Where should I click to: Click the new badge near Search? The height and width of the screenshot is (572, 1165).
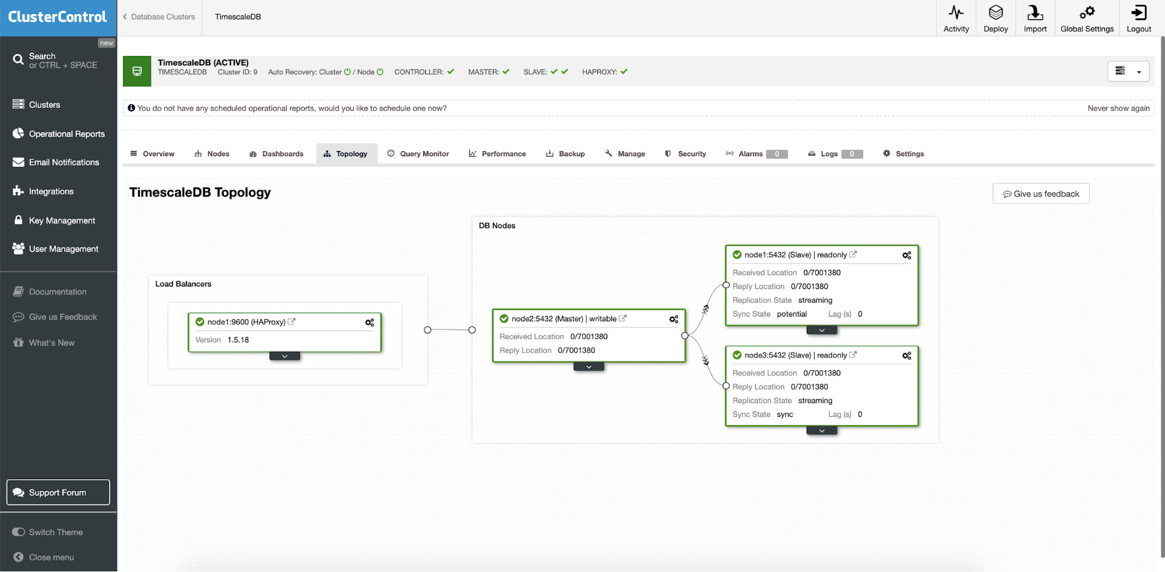pyautogui.click(x=106, y=43)
